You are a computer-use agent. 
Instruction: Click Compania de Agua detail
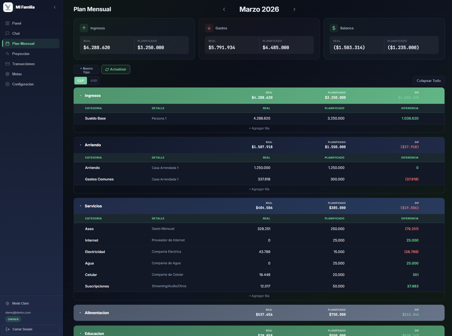pos(166,263)
